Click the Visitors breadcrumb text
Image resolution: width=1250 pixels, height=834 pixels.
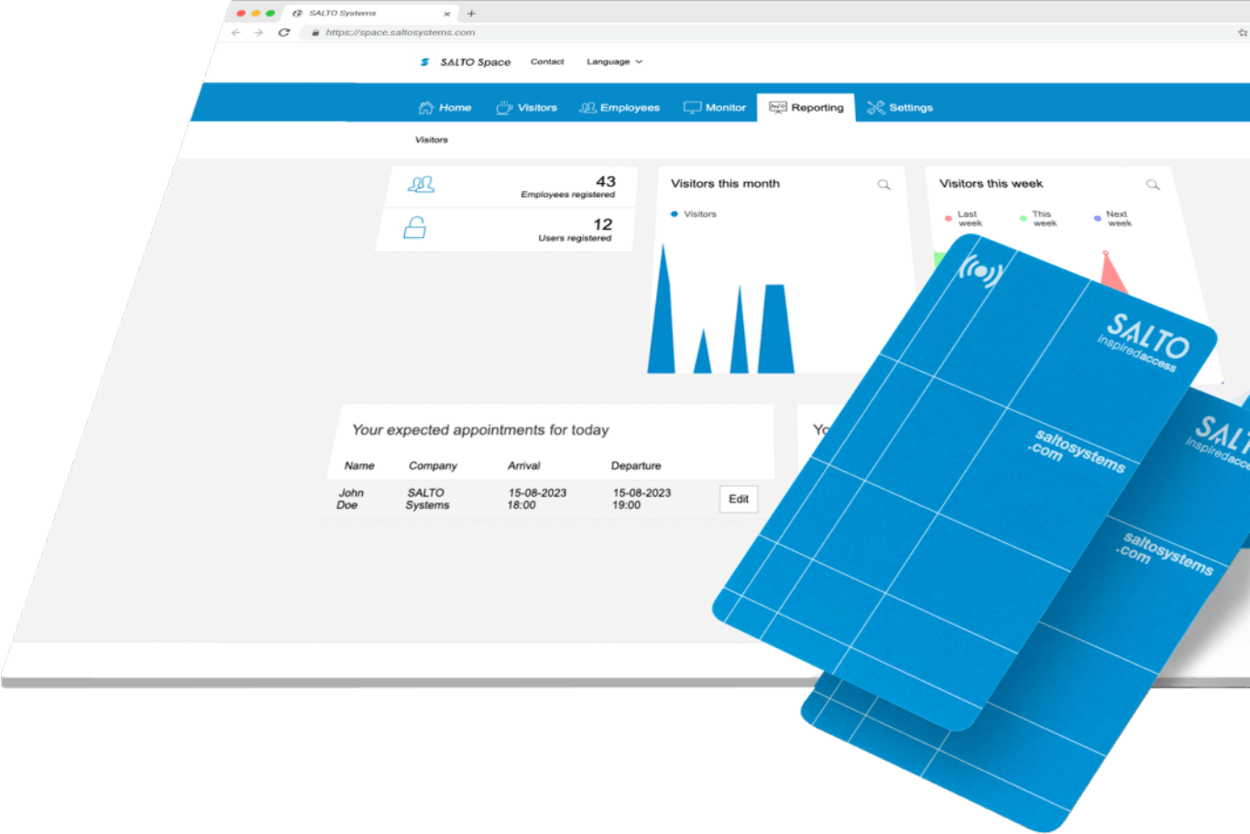point(432,140)
